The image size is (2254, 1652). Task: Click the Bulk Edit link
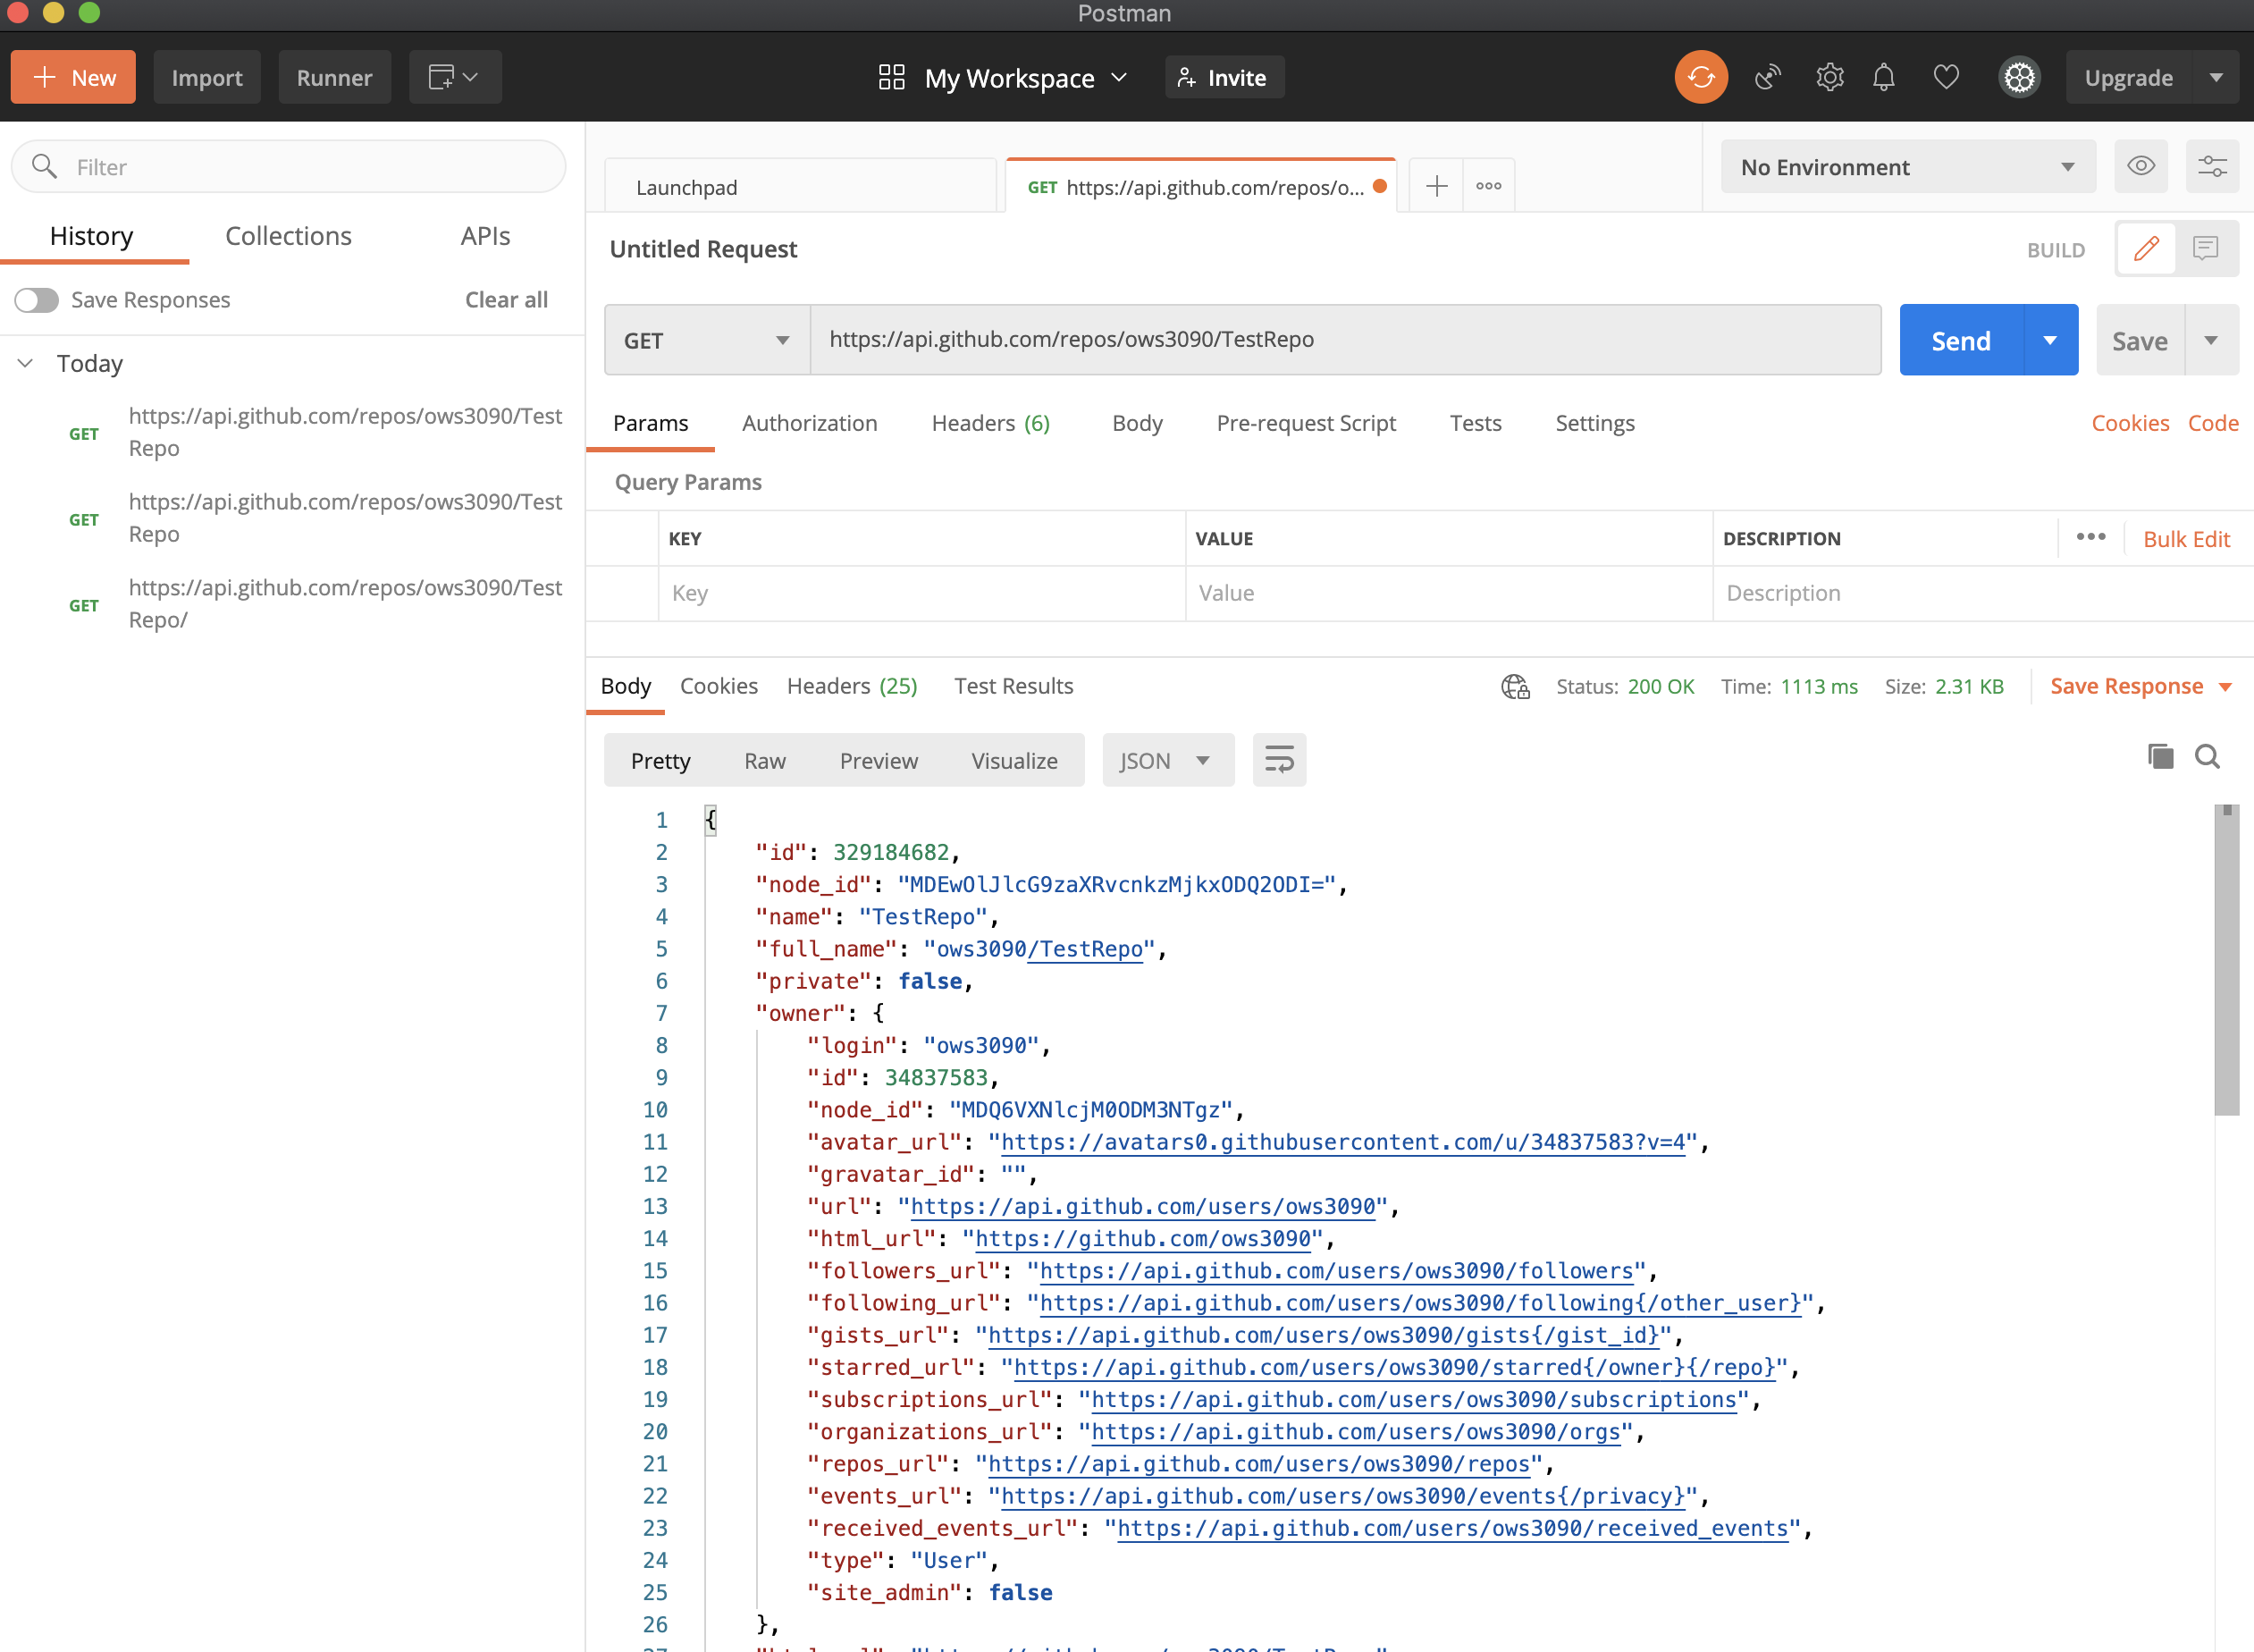point(2186,539)
